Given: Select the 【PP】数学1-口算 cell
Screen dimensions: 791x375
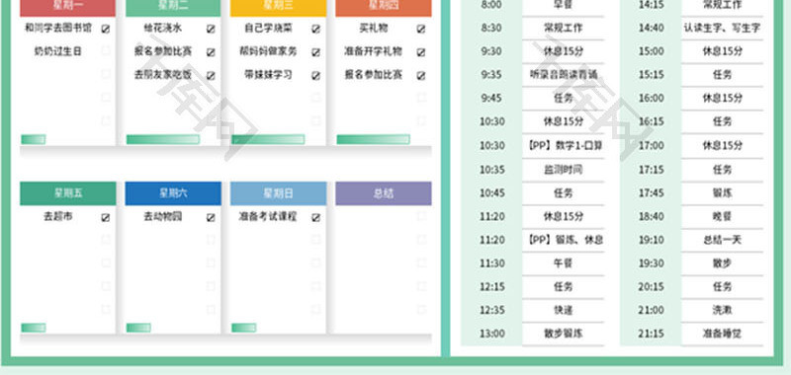Looking at the screenshot, I should 563,145.
